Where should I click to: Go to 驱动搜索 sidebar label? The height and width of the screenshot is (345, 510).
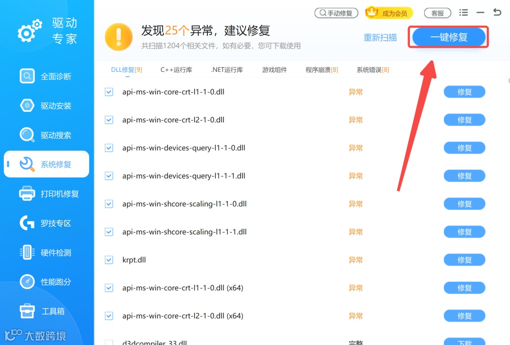[56, 135]
